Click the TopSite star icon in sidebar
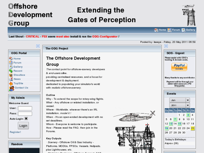Viewport: 204px width, 153px height. pyautogui.click(x=11, y=83)
